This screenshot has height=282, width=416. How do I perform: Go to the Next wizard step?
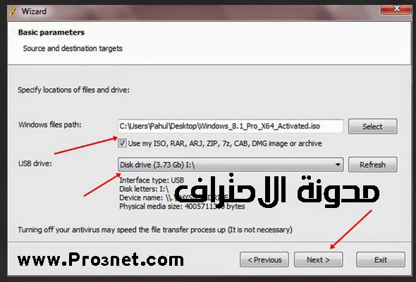319,259
